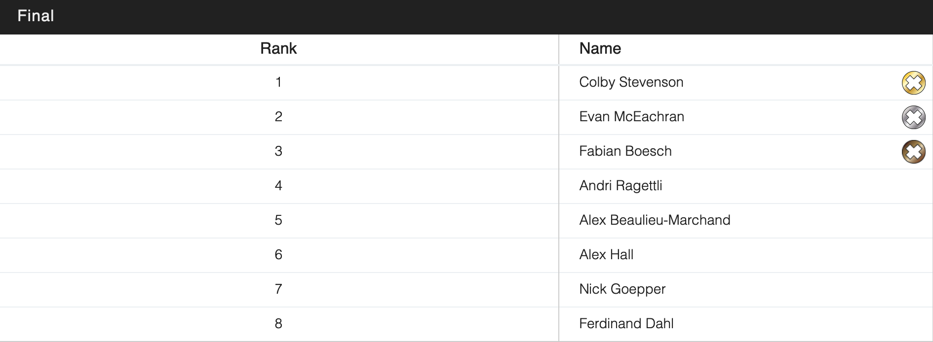The width and height of the screenshot is (933, 342).
Task: Click rank number 4 cell
Action: [278, 186]
